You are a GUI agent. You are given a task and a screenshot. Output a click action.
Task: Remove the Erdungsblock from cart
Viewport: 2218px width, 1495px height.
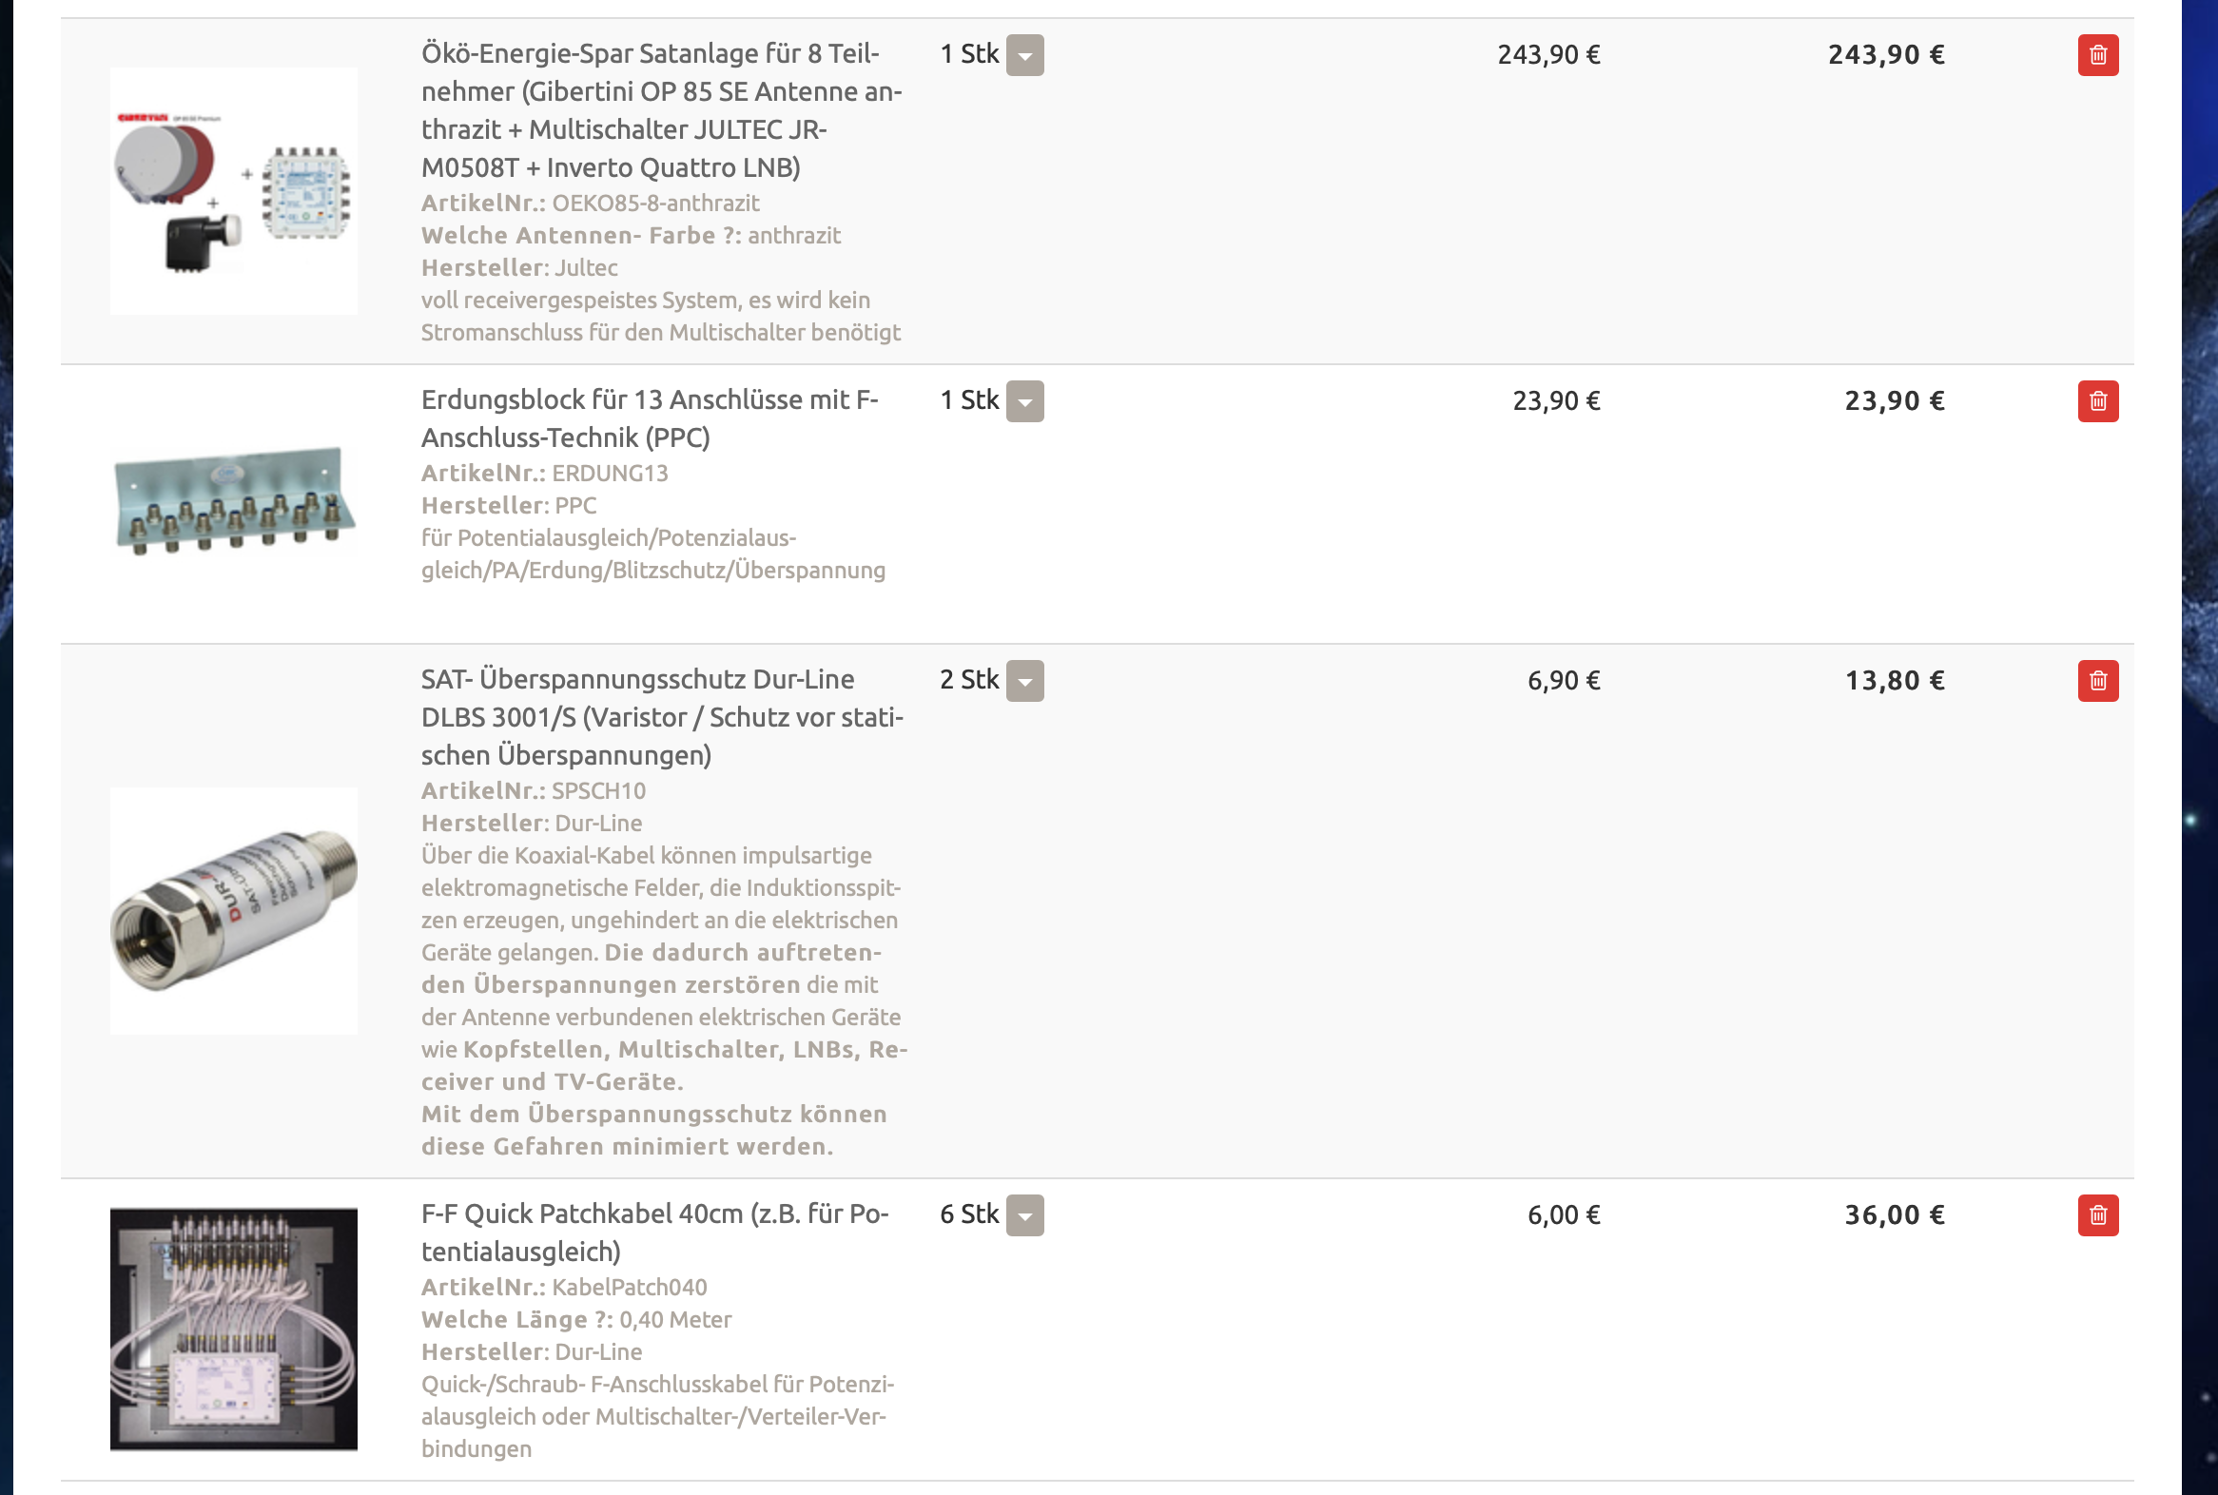[x=2098, y=401]
